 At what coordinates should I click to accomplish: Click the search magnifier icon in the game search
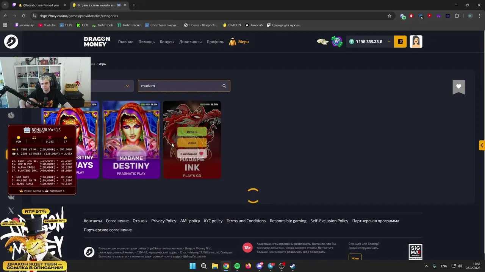224,86
